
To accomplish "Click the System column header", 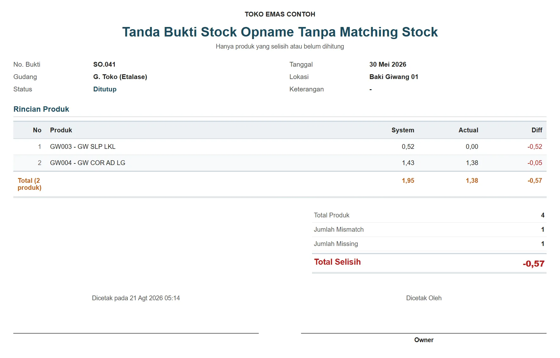I will pyautogui.click(x=403, y=130).
